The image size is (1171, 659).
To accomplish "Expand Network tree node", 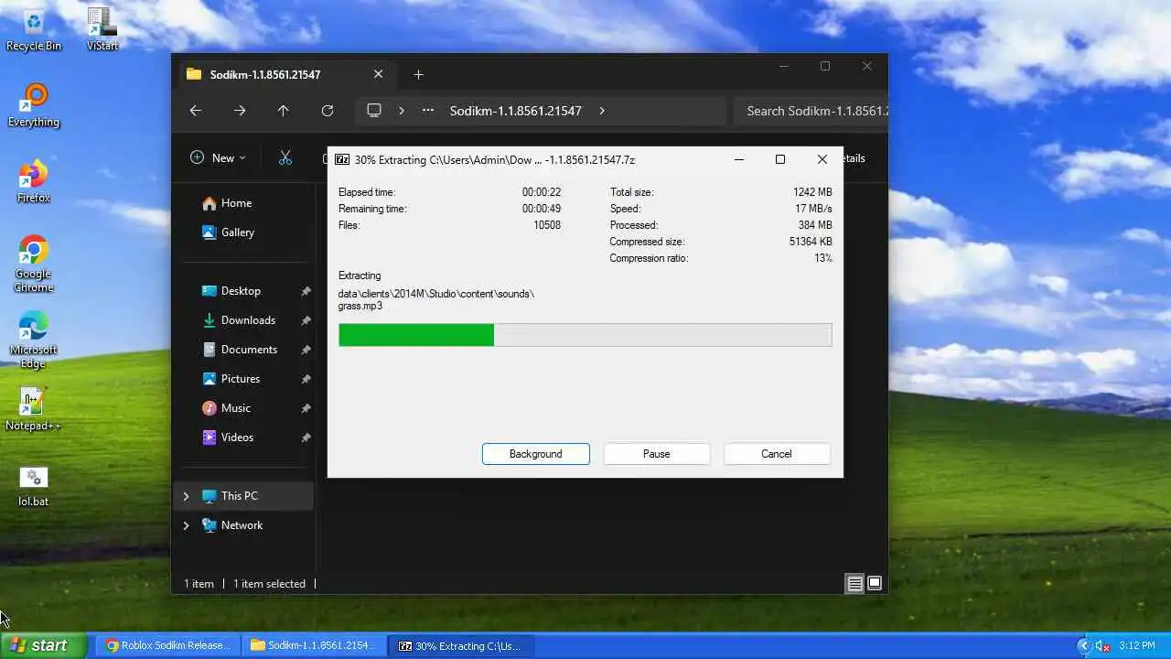I will (x=186, y=525).
